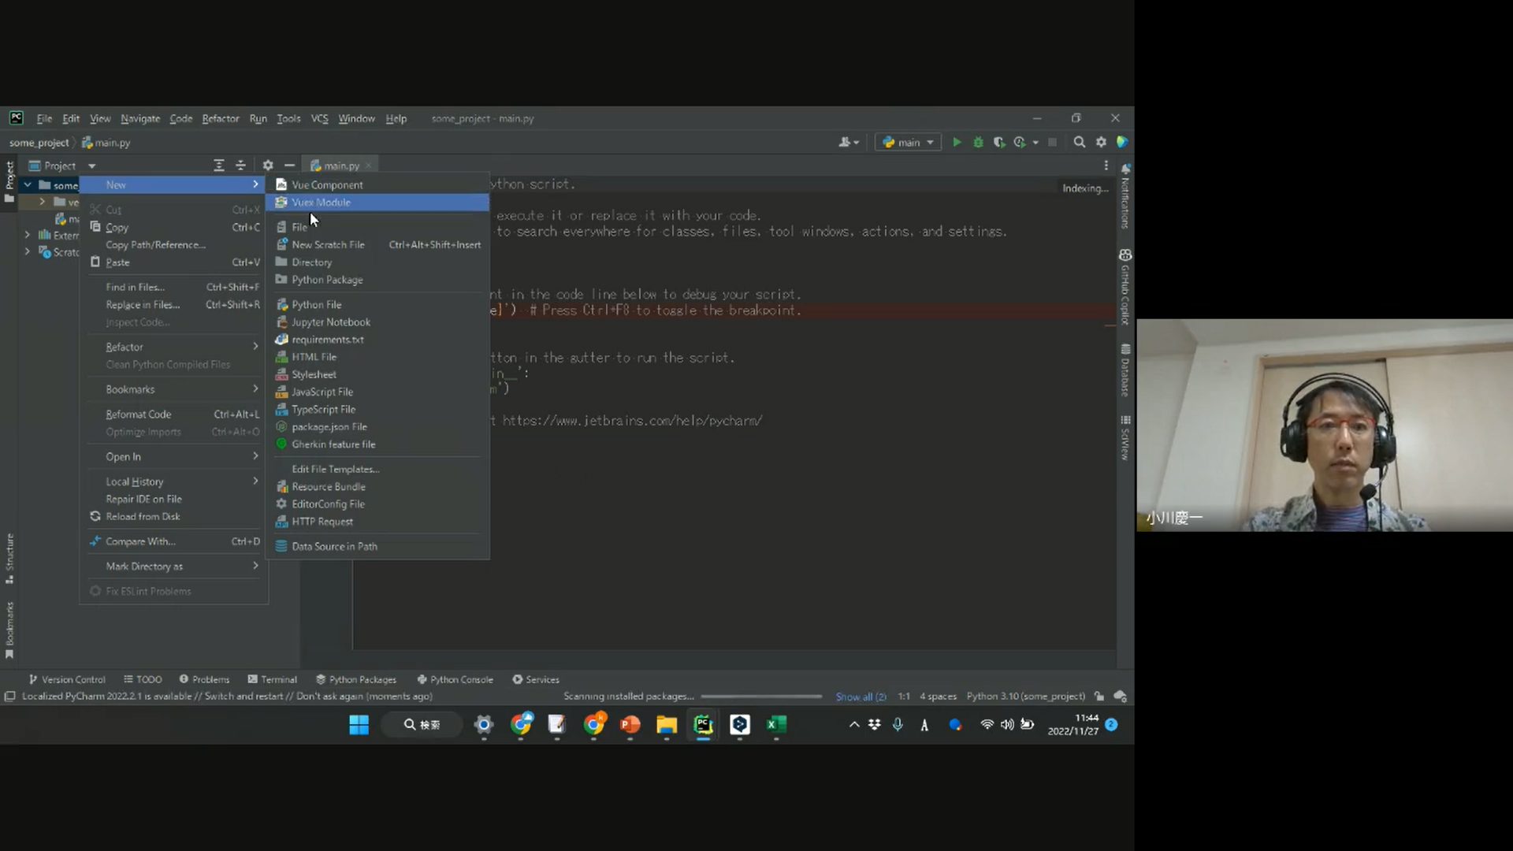This screenshot has height=851, width=1513.
Task: Toggle read-only lock icon in status bar
Action: 1099,697
